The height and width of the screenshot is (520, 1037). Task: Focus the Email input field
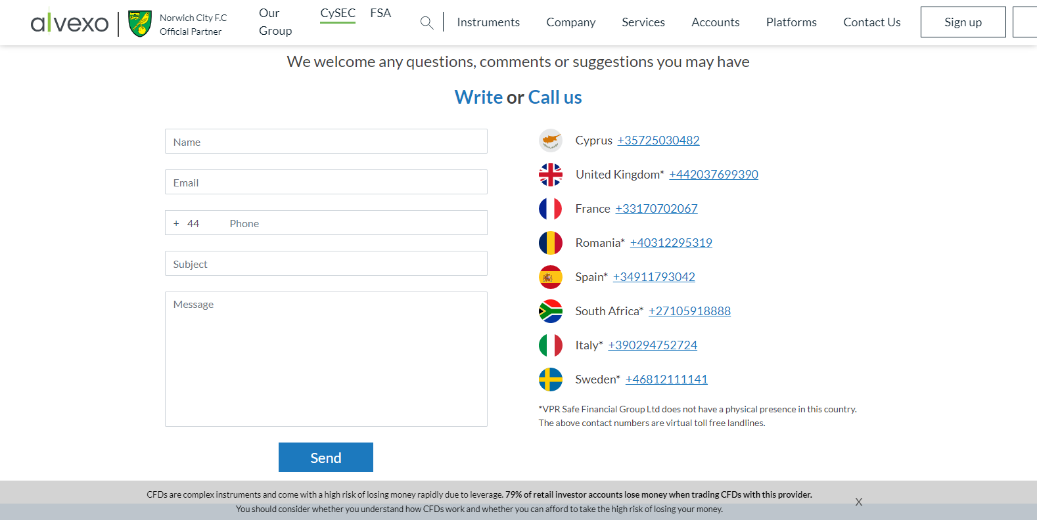coord(326,182)
